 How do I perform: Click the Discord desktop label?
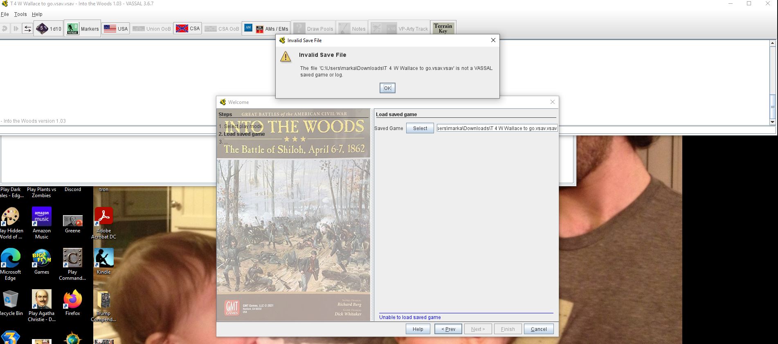73,189
